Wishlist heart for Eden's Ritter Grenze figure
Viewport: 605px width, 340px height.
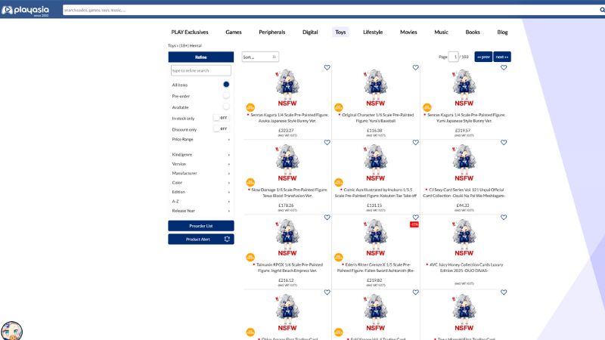pos(415,218)
